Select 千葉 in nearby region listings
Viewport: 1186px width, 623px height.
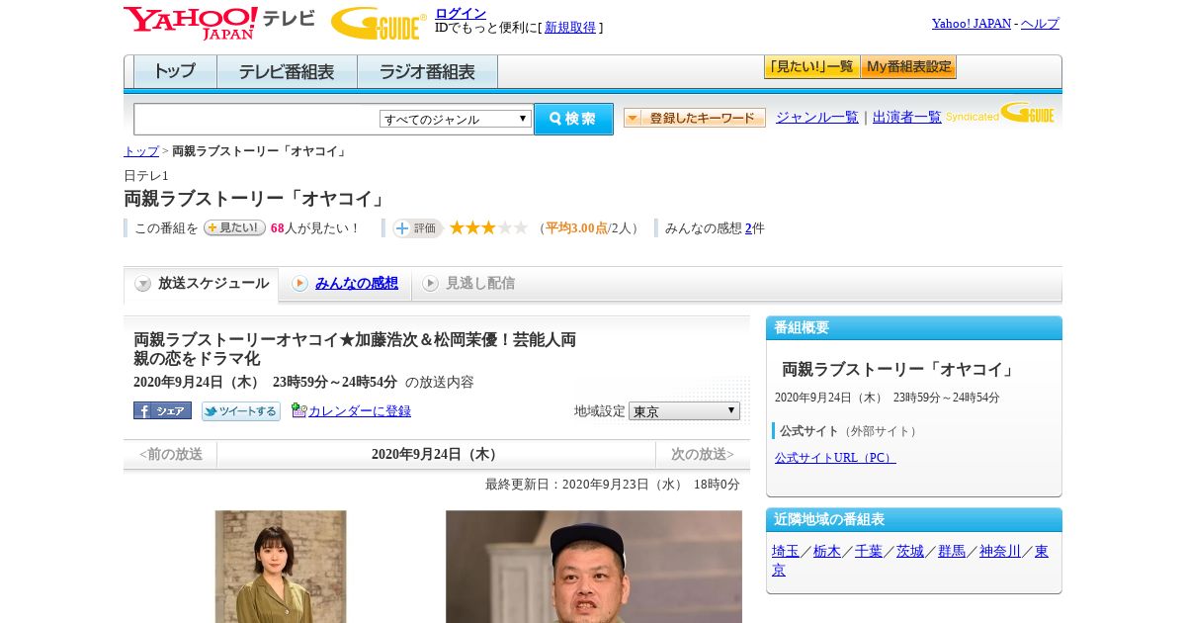869,552
